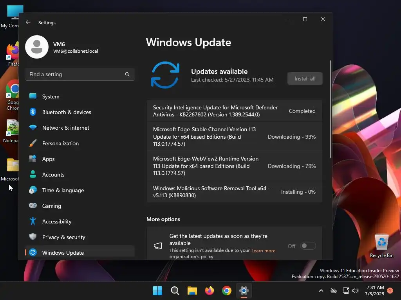Click the notification badge in the tray
This screenshot has width=401, height=300.
coord(390,291)
